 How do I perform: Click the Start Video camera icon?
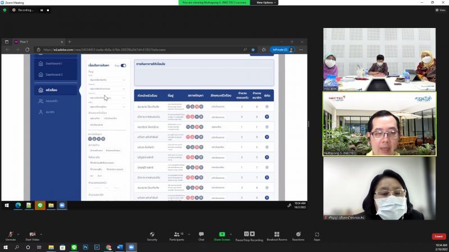[x=32, y=234]
